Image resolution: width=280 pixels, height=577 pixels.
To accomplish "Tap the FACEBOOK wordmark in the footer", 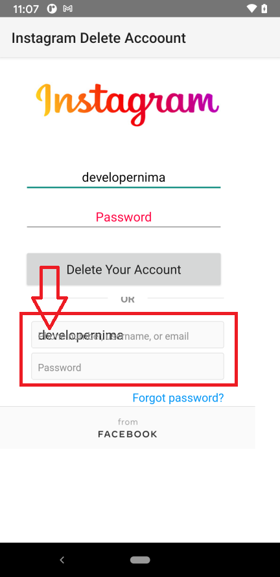I will 127,435.
